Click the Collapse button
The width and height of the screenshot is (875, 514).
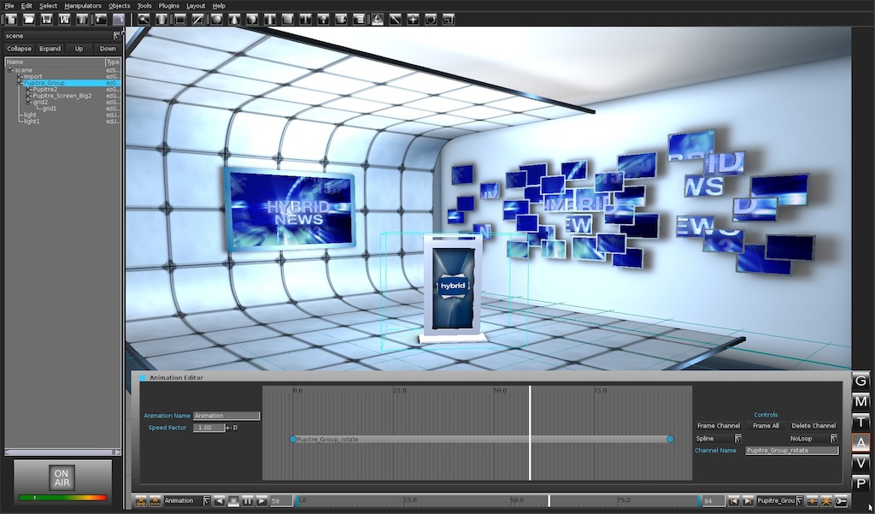point(19,49)
